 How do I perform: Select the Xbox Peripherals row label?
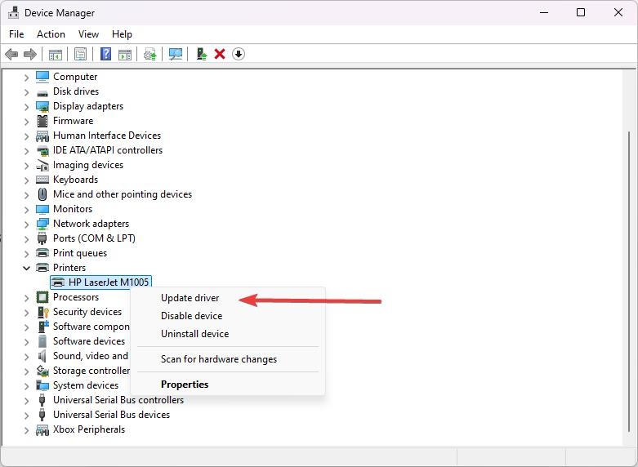click(x=89, y=429)
